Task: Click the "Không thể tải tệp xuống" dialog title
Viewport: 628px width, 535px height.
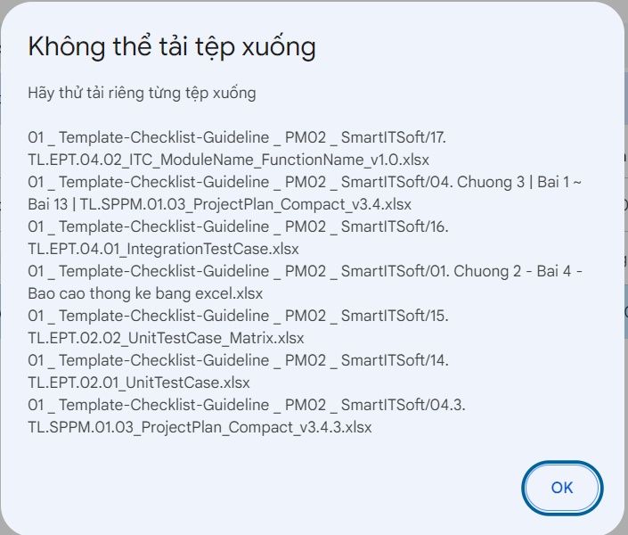Action: [x=172, y=47]
